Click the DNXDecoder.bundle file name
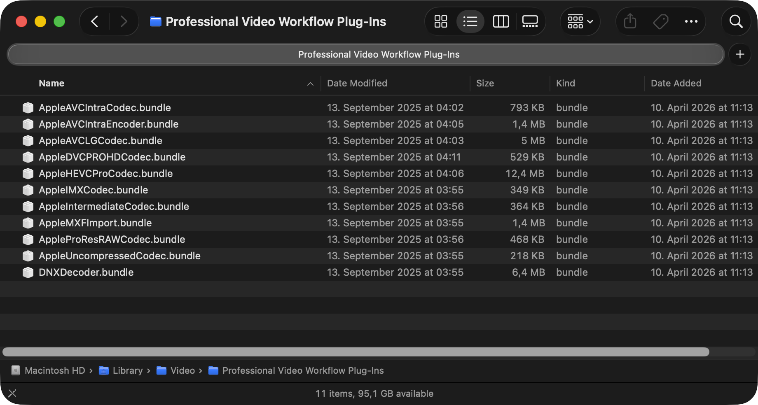758x405 pixels. 86,272
